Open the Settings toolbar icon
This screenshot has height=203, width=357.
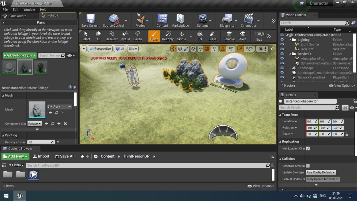(x=203, y=21)
